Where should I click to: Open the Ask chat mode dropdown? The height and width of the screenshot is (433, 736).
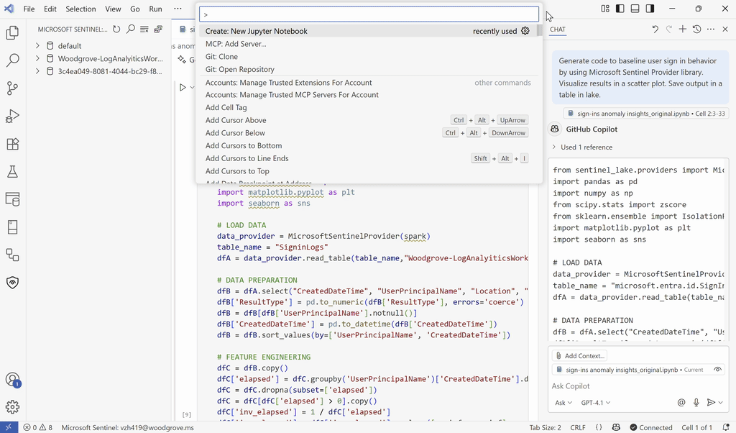tap(563, 403)
